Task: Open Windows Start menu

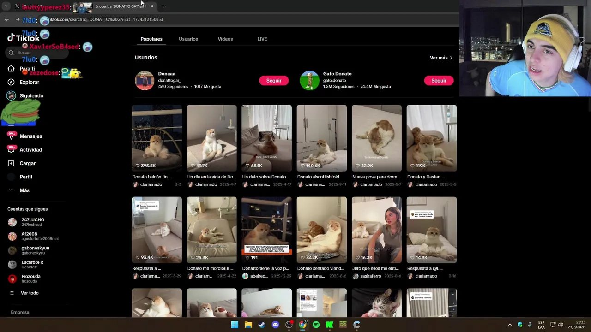Action: click(x=235, y=325)
